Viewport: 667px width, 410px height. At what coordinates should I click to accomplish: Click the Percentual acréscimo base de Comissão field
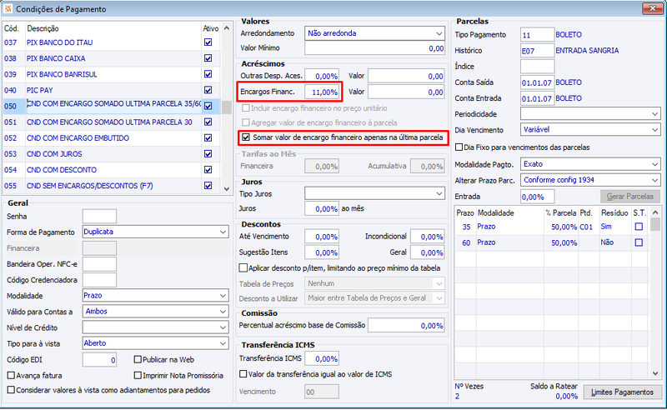[x=406, y=325]
